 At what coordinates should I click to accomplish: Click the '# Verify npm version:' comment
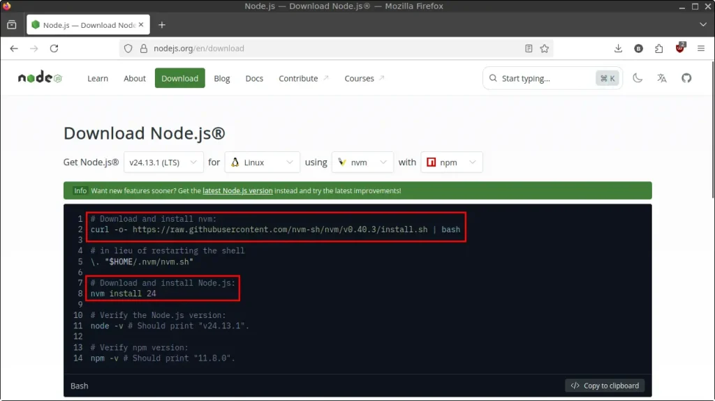(x=139, y=347)
